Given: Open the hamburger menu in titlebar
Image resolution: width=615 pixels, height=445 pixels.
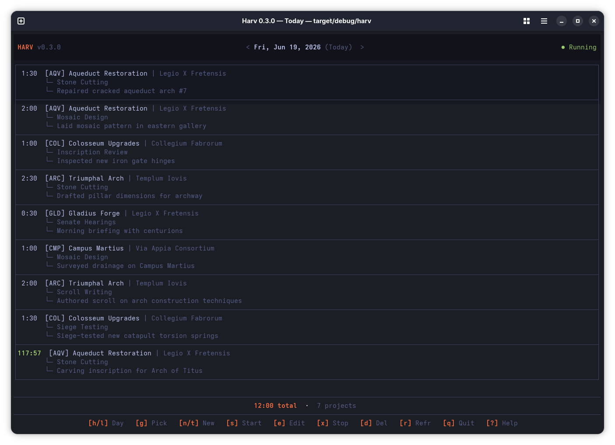Looking at the screenshot, I should (x=544, y=21).
